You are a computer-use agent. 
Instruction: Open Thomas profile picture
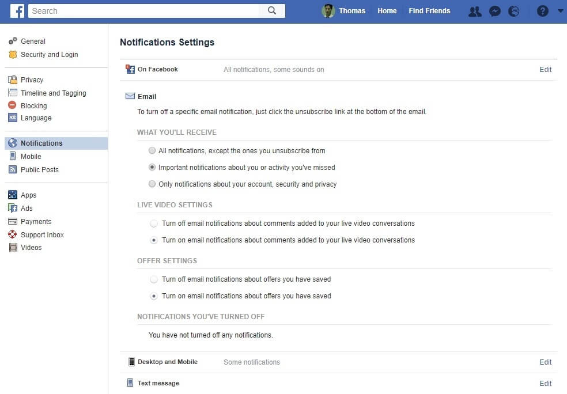coord(328,11)
